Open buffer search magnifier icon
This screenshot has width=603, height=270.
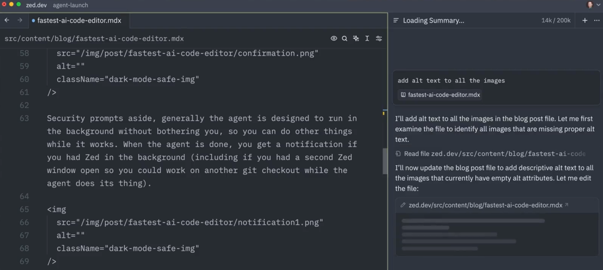point(345,38)
